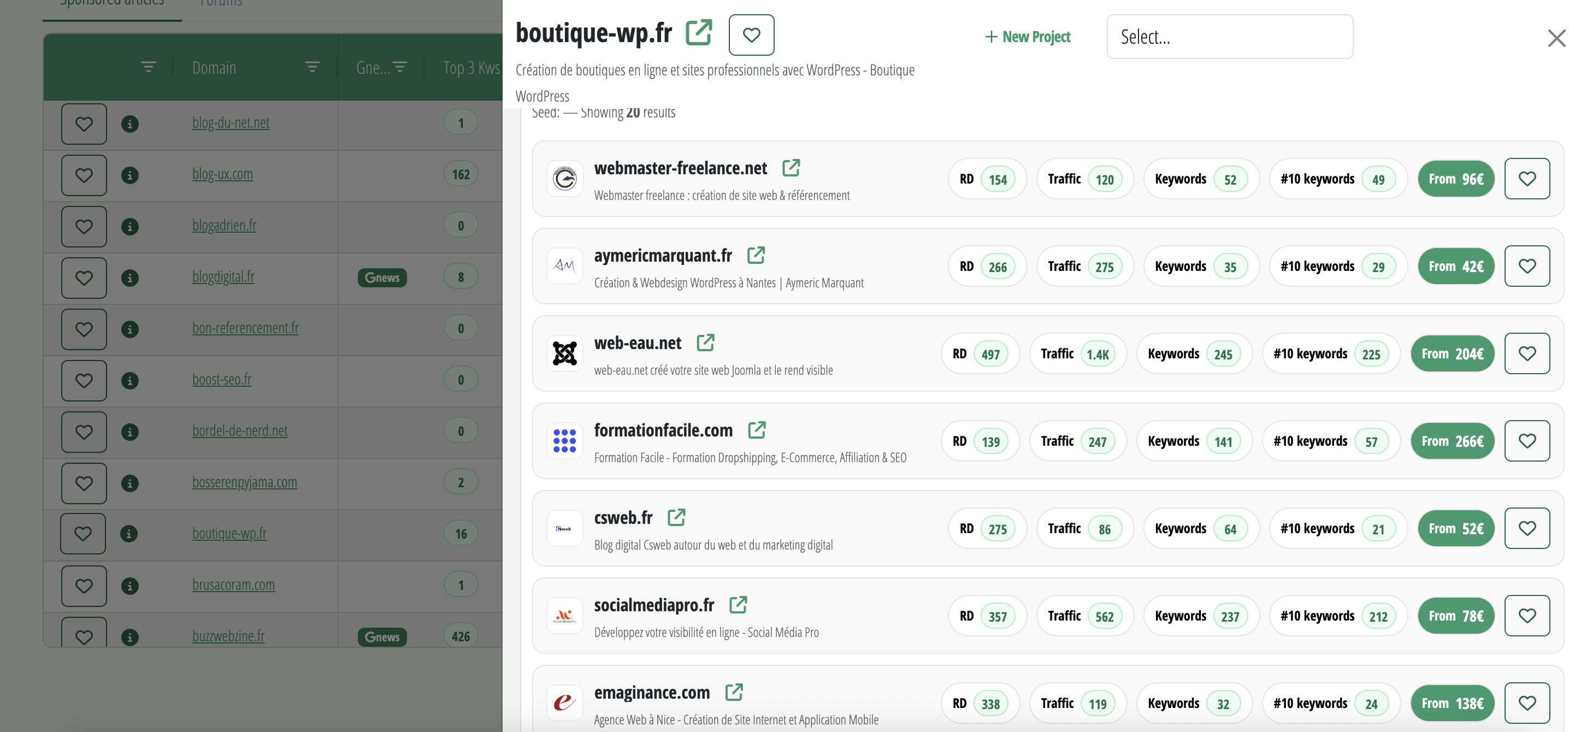The width and height of the screenshot is (1569, 732).
Task: Open emaginance.com external link icon
Action: pyautogui.click(x=734, y=692)
